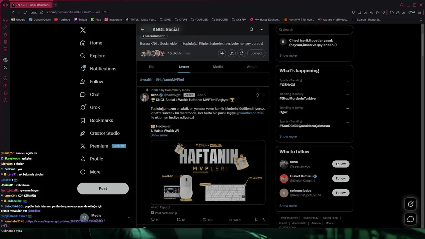Open options for #SonDüdükÇocuklaraÇalmasın trend
Screen dimensions: 425x239
pyautogui.click(x=347, y=122)
